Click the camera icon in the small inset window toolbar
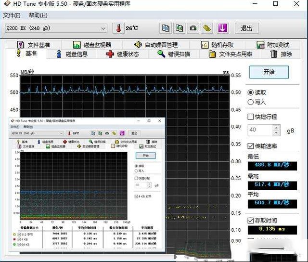The height and width of the screenshot is (262, 308). (107, 133)
